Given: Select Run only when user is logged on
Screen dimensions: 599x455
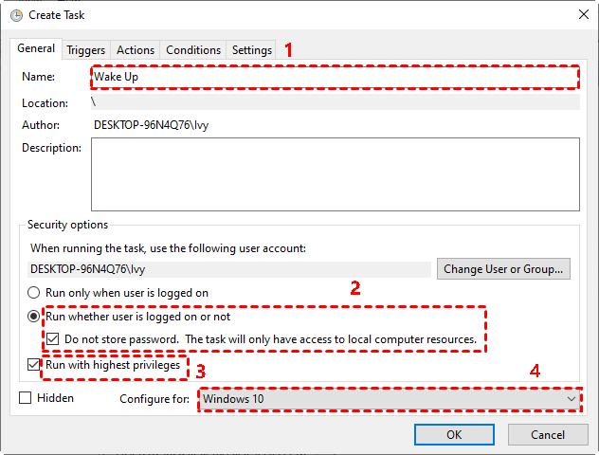Looking at the screenshot, I should 34,294.
